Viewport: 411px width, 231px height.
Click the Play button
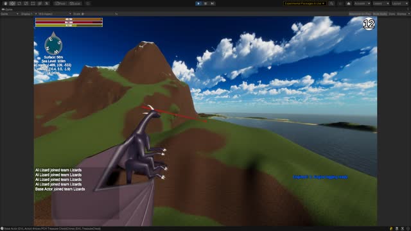(198, 3)
